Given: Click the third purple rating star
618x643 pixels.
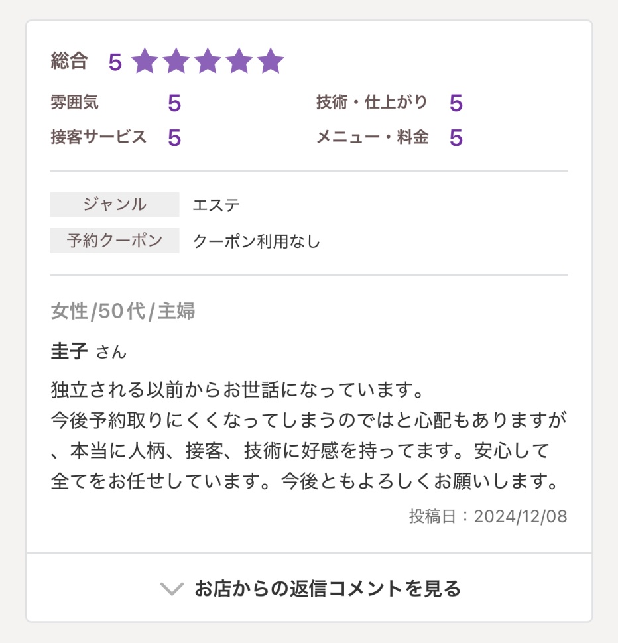Looking at the screenshot, I should point(208,62).
